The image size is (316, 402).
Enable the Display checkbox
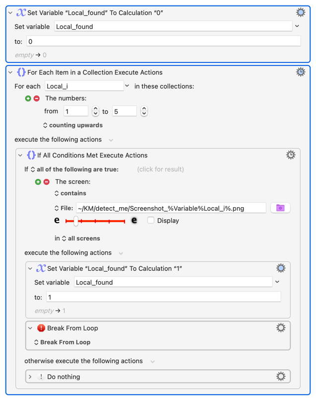click(151, 221)
